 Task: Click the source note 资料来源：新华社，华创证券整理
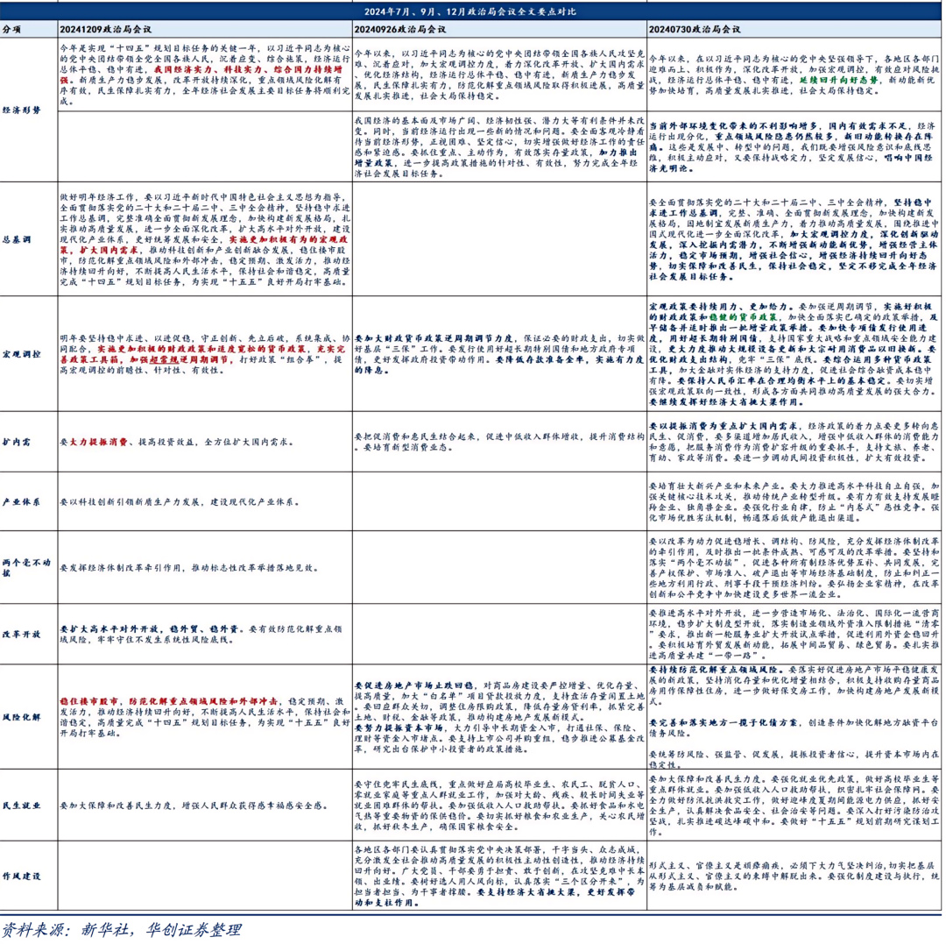(121, 929)
